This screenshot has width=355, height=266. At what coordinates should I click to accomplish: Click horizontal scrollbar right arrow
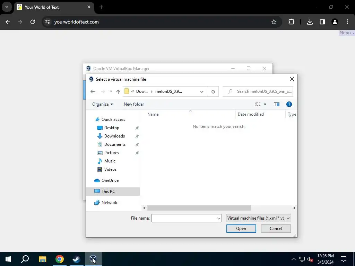tap(294, 208)
